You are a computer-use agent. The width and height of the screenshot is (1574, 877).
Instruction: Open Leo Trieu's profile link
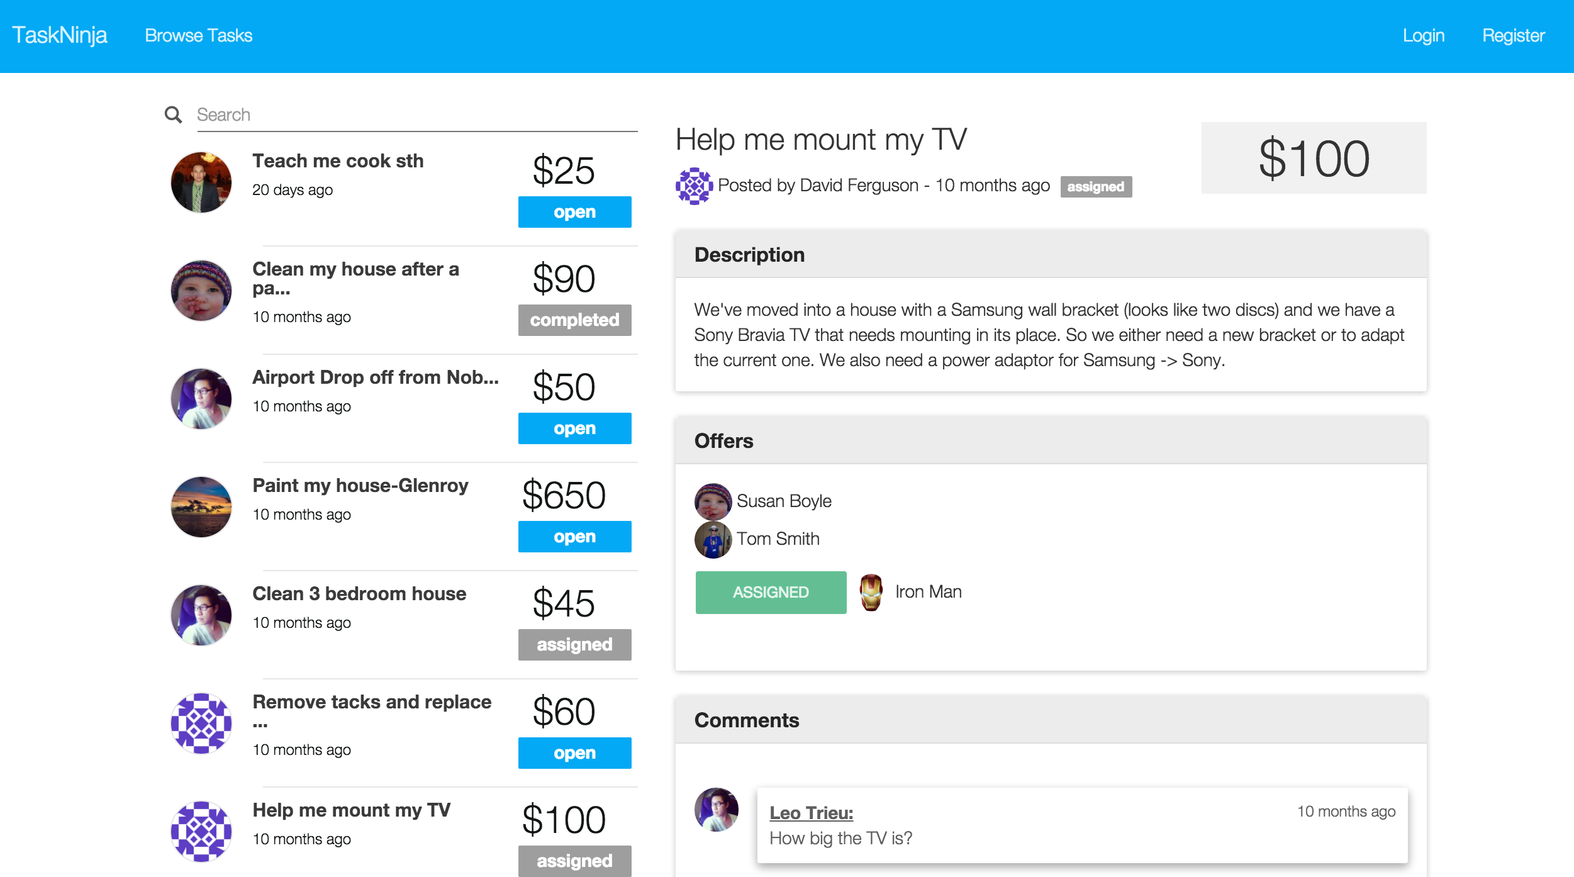tap(811, 813)
